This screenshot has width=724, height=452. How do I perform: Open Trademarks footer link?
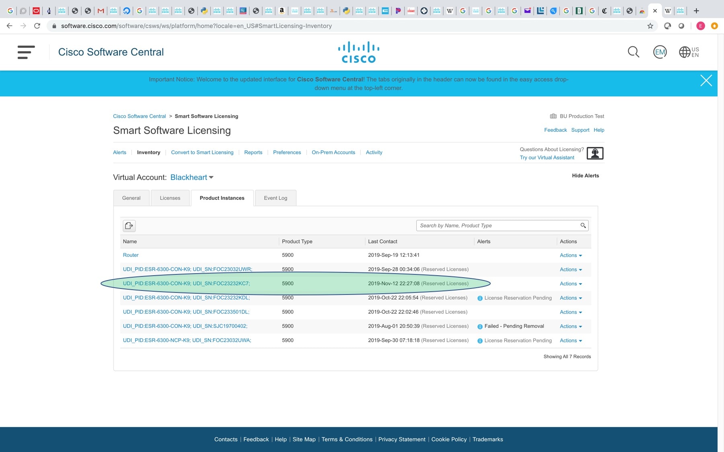(x=487, y=439)
